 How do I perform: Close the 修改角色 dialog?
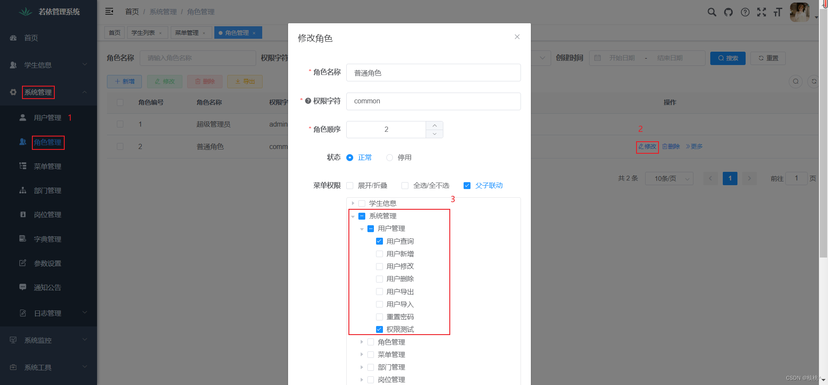point(517,37)
